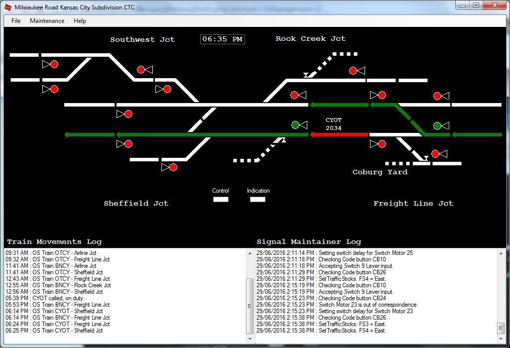
Task: Click the Coburg Yard label
Action: 380,172
